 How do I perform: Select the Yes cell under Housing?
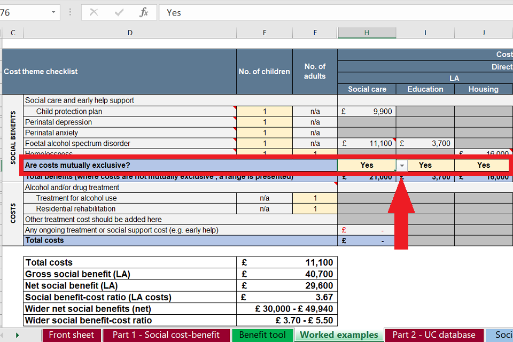click(483, 165)
